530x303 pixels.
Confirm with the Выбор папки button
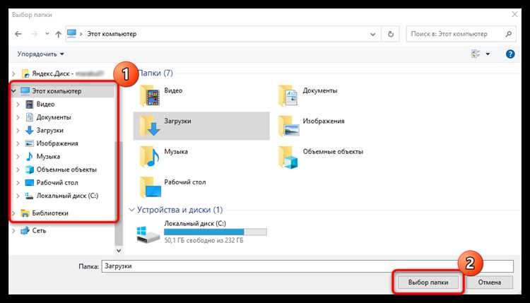pyautogui.click(x=428, y=282)
